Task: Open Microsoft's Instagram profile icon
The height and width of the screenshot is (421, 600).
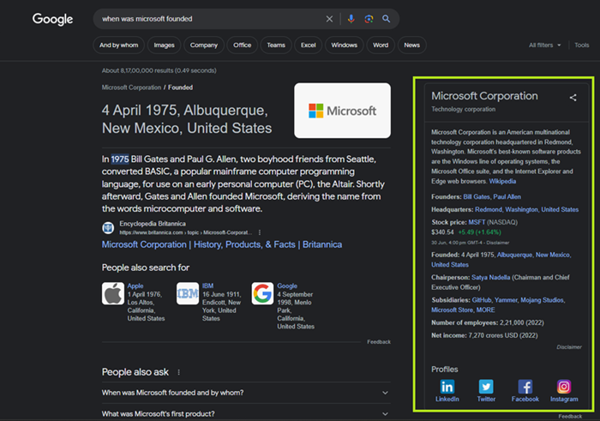Action: pyautogui.click(x=564, y=388)
